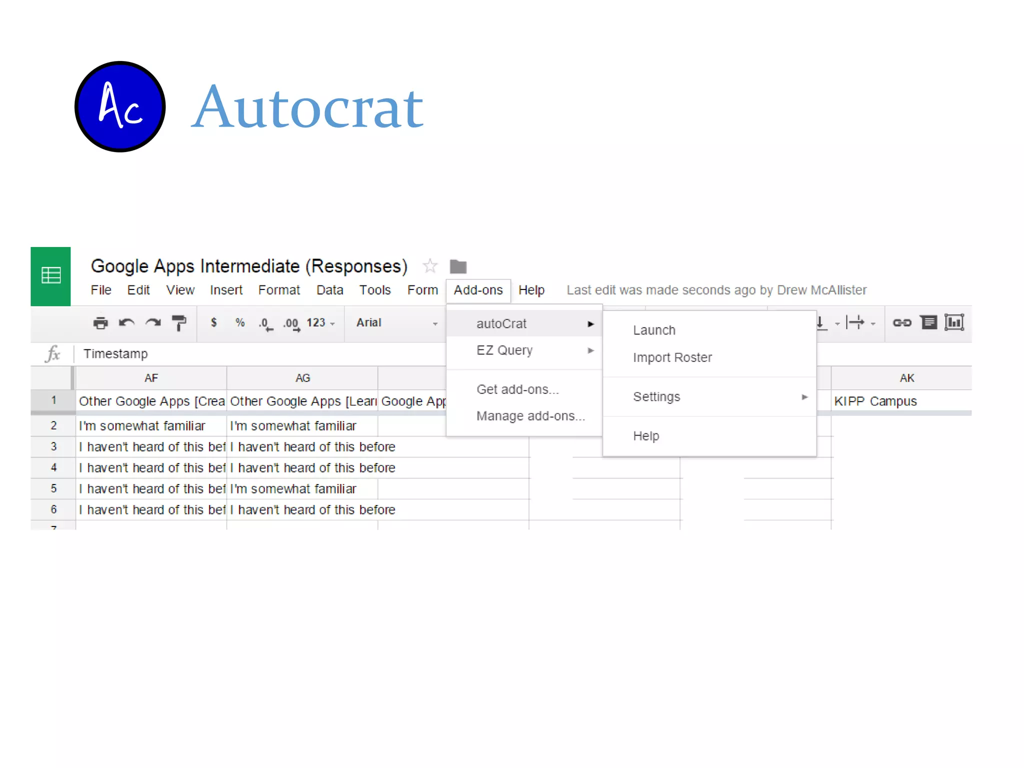
Task: Click the redo arrow icon
Action: pos(153,323)
